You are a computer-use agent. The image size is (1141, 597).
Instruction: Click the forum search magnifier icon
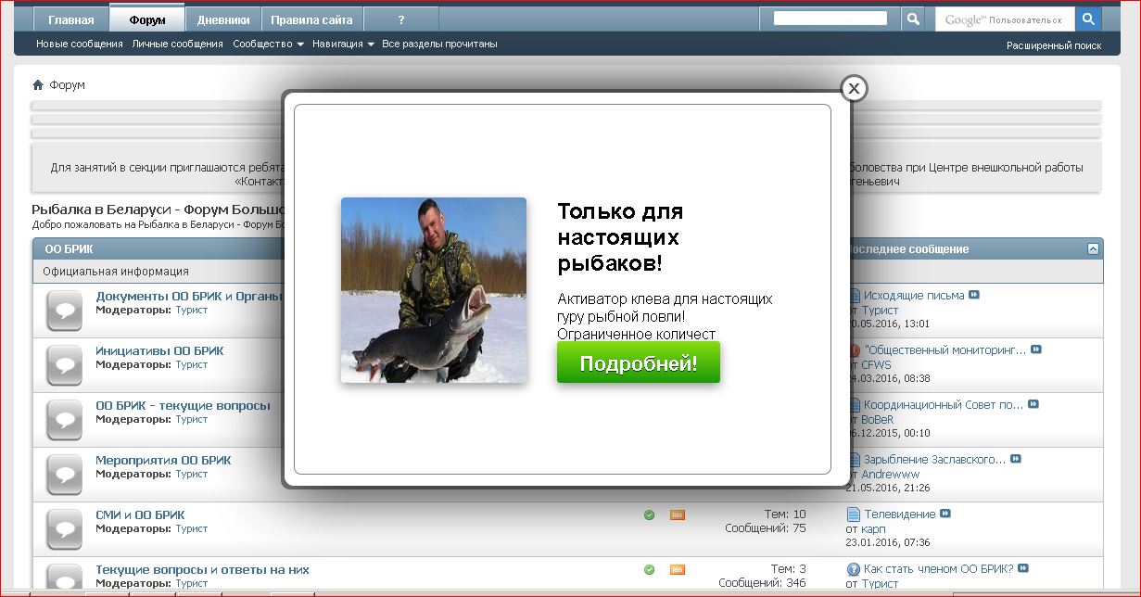(x=913, y=19)
